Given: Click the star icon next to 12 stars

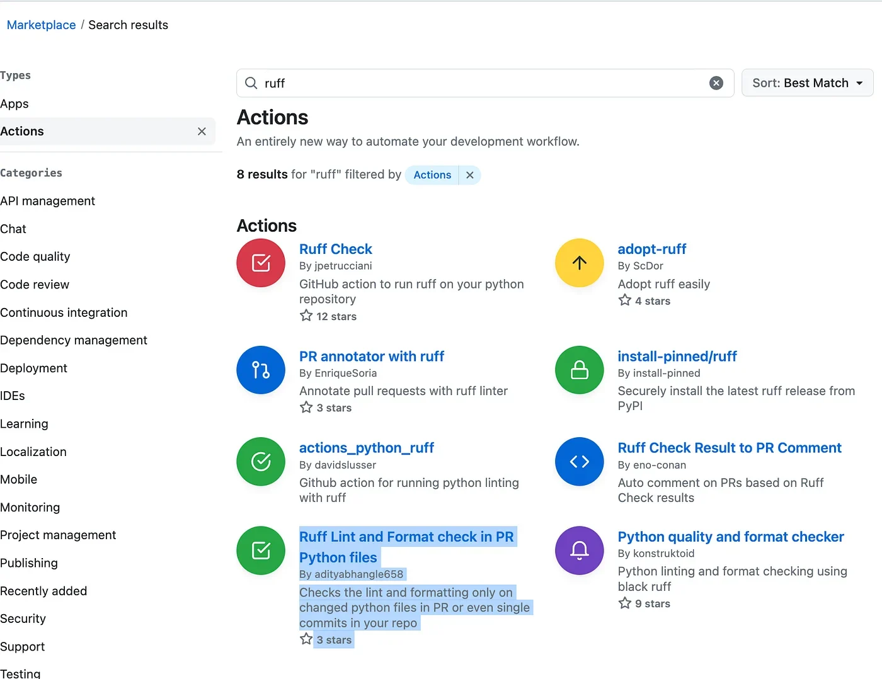Looking at the screenshot, I should (x=306, y=316).
